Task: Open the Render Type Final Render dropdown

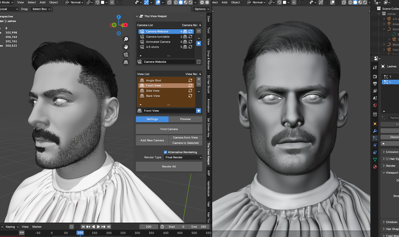Action: click(183, 157)
